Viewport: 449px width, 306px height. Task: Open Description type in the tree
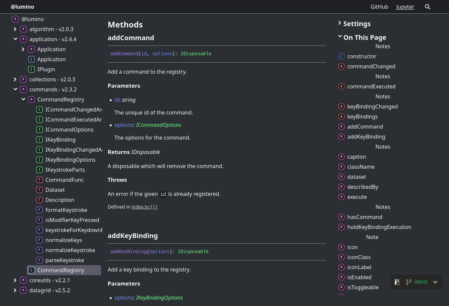[x=60, y=200]
